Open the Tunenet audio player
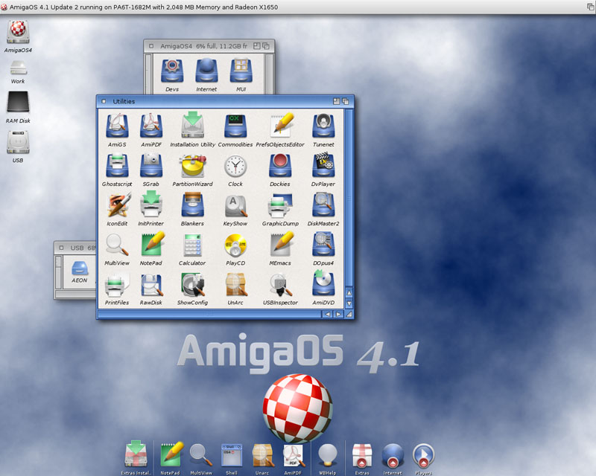596x476 pixels. point(323,125)
